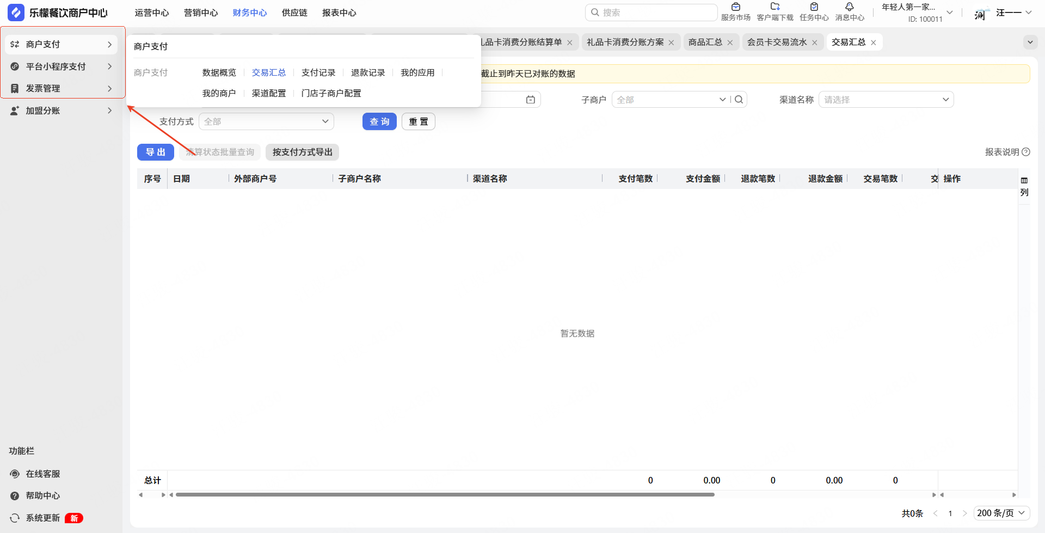Click the 报表说明 help question icon

1026,152
